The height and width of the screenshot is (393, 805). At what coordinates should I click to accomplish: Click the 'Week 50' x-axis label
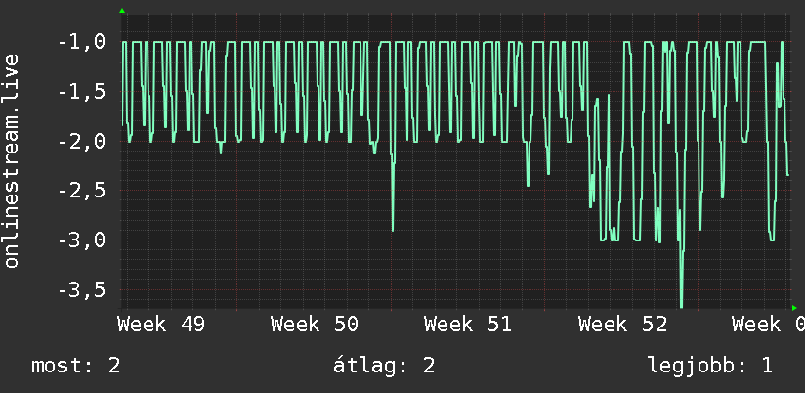point(315,325)
